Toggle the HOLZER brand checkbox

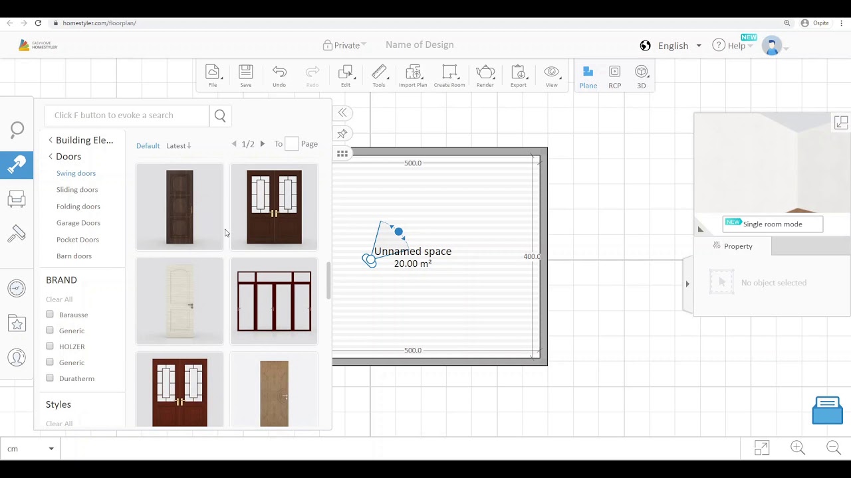pos(50,346)
